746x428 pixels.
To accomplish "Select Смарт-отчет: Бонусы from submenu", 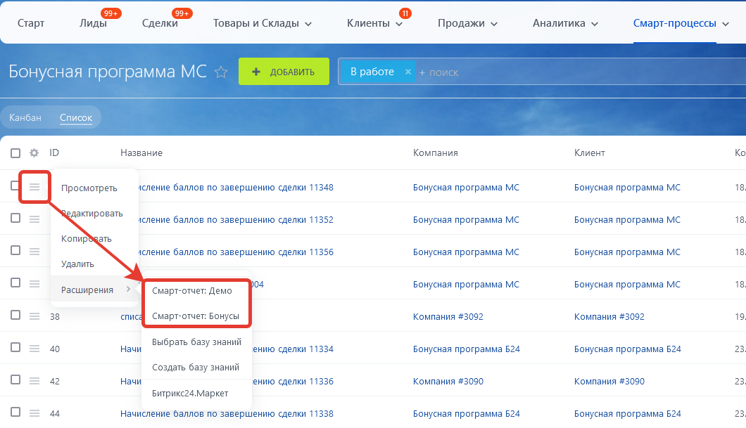I will (x=196, y=316).
